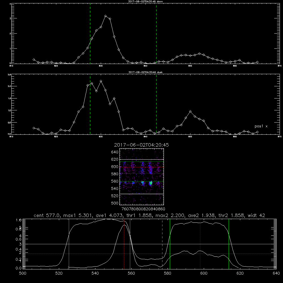Click the highest diamond marker in the dusk plot
283x283 pixels.
pos(101,81)
